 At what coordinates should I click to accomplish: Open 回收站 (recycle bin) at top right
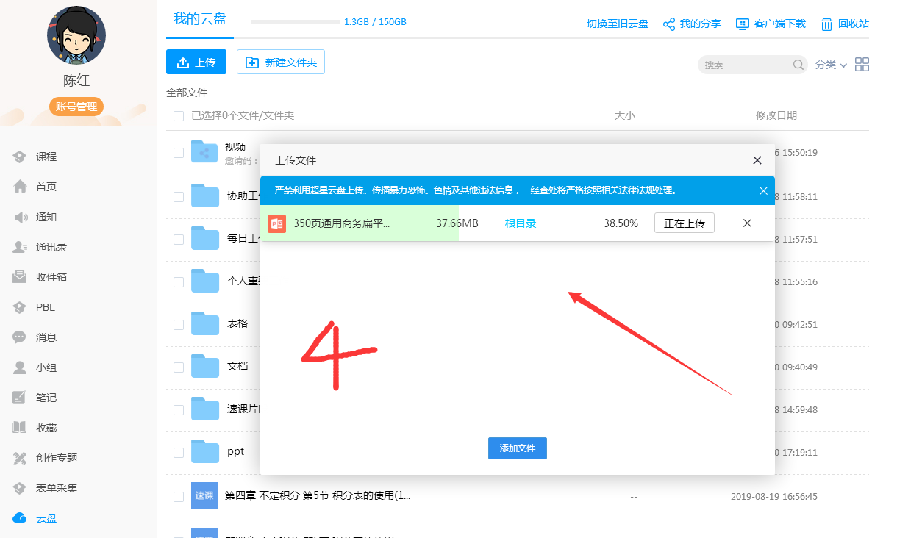(844, 23)
